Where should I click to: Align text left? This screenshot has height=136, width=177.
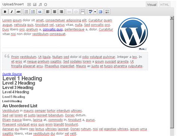click(48, 12)
